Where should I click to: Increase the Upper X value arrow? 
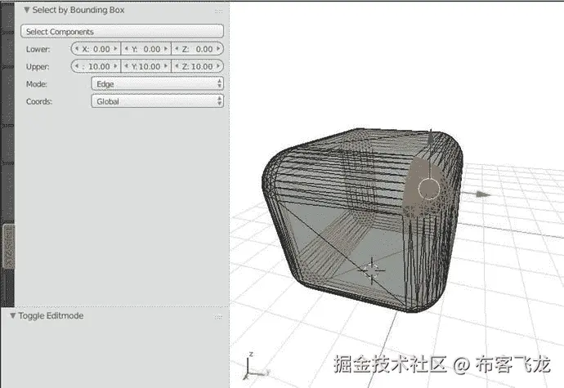115,66
